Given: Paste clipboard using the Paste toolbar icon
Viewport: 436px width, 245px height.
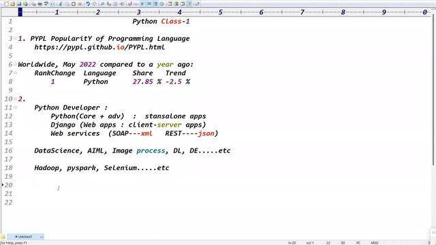Looking at the screenshot, I should pos(74,4).
